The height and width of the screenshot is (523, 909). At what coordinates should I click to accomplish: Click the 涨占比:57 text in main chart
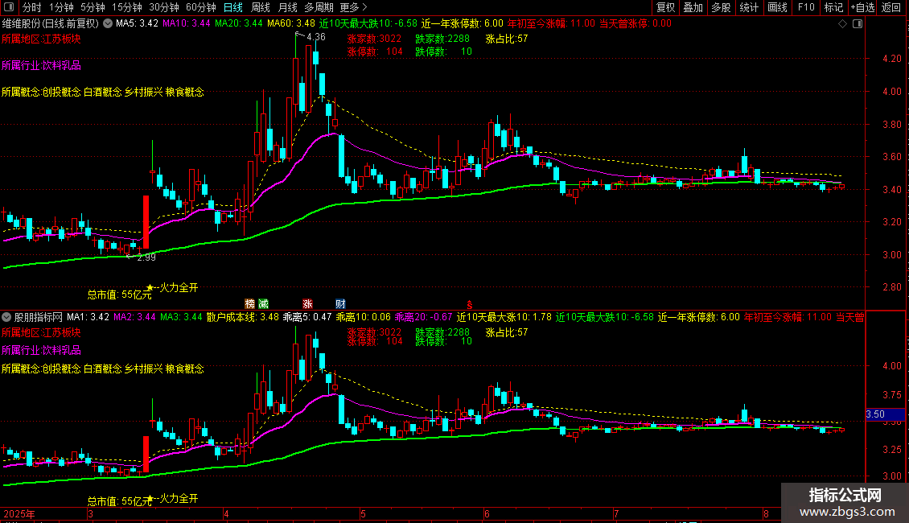point(507,39)
